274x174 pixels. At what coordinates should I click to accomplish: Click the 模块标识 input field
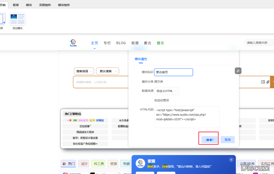173,72
